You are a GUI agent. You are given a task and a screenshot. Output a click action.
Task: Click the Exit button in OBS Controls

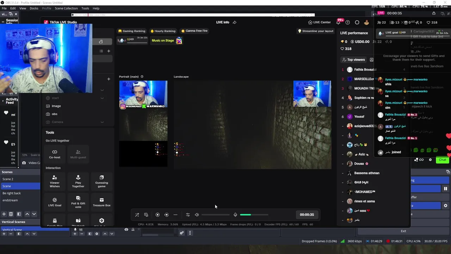click(x=403, y=231)
